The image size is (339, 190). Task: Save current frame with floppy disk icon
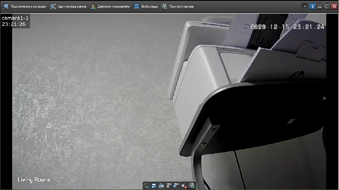click(154, 185)
